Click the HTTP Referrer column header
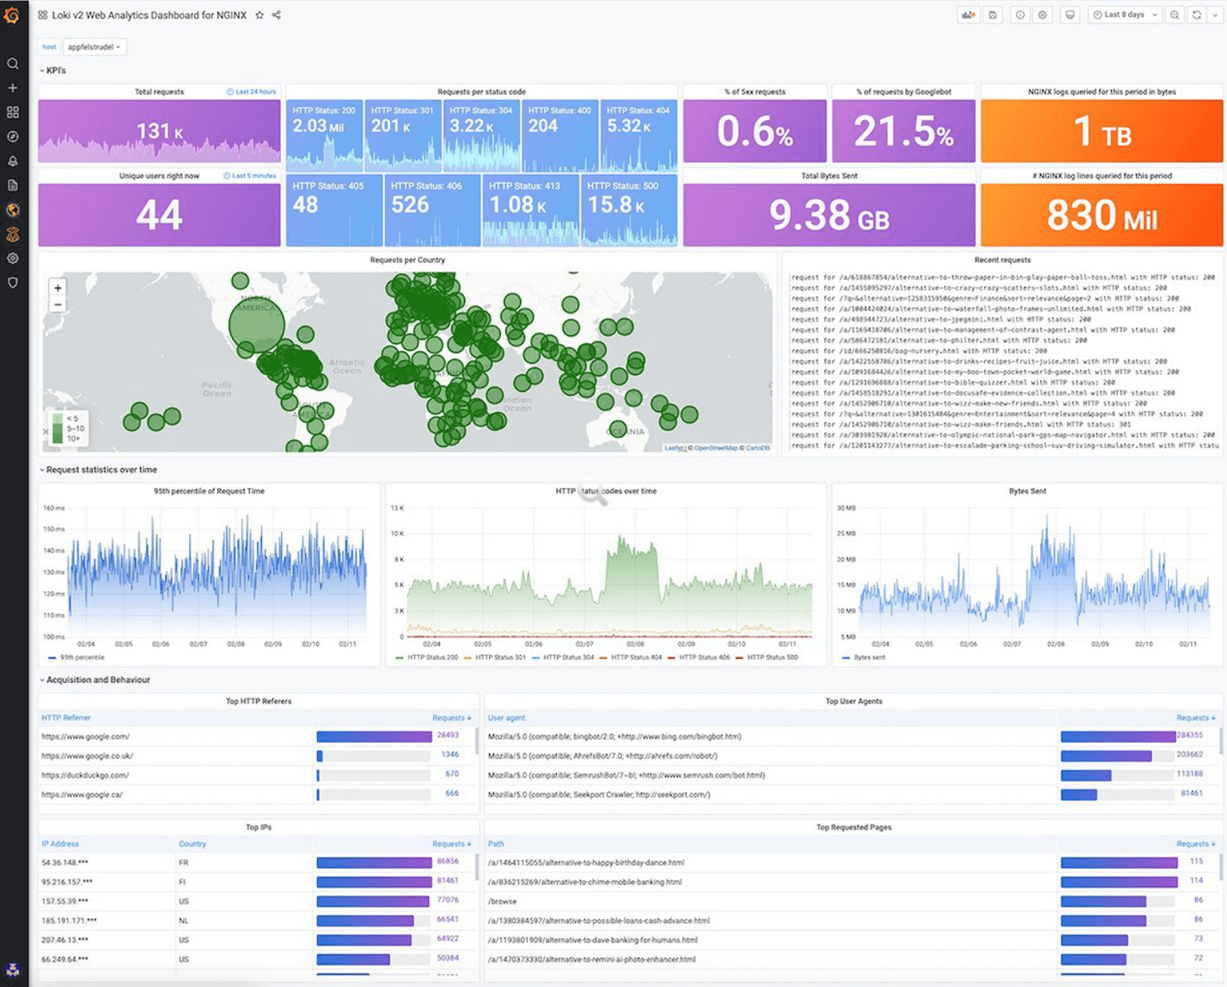Screen dimensions: 1227x987 (x=66, y=718)
